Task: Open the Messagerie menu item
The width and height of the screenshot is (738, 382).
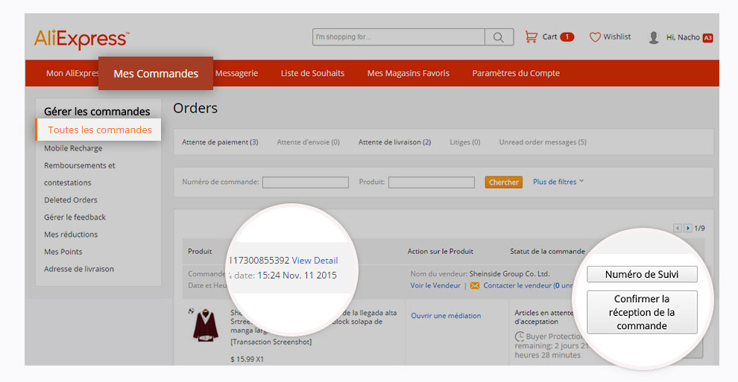Action: [x=236, y=73]
